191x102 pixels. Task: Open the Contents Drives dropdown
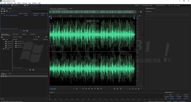click(26, 37)
